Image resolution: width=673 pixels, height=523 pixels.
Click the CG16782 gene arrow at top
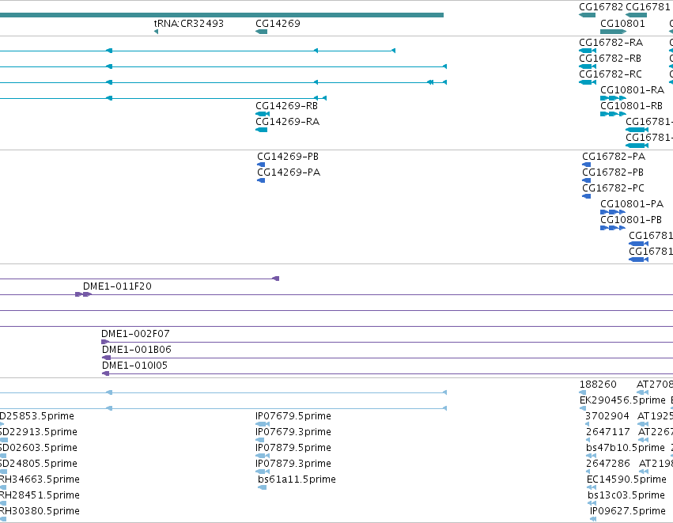tap(587, 15)
